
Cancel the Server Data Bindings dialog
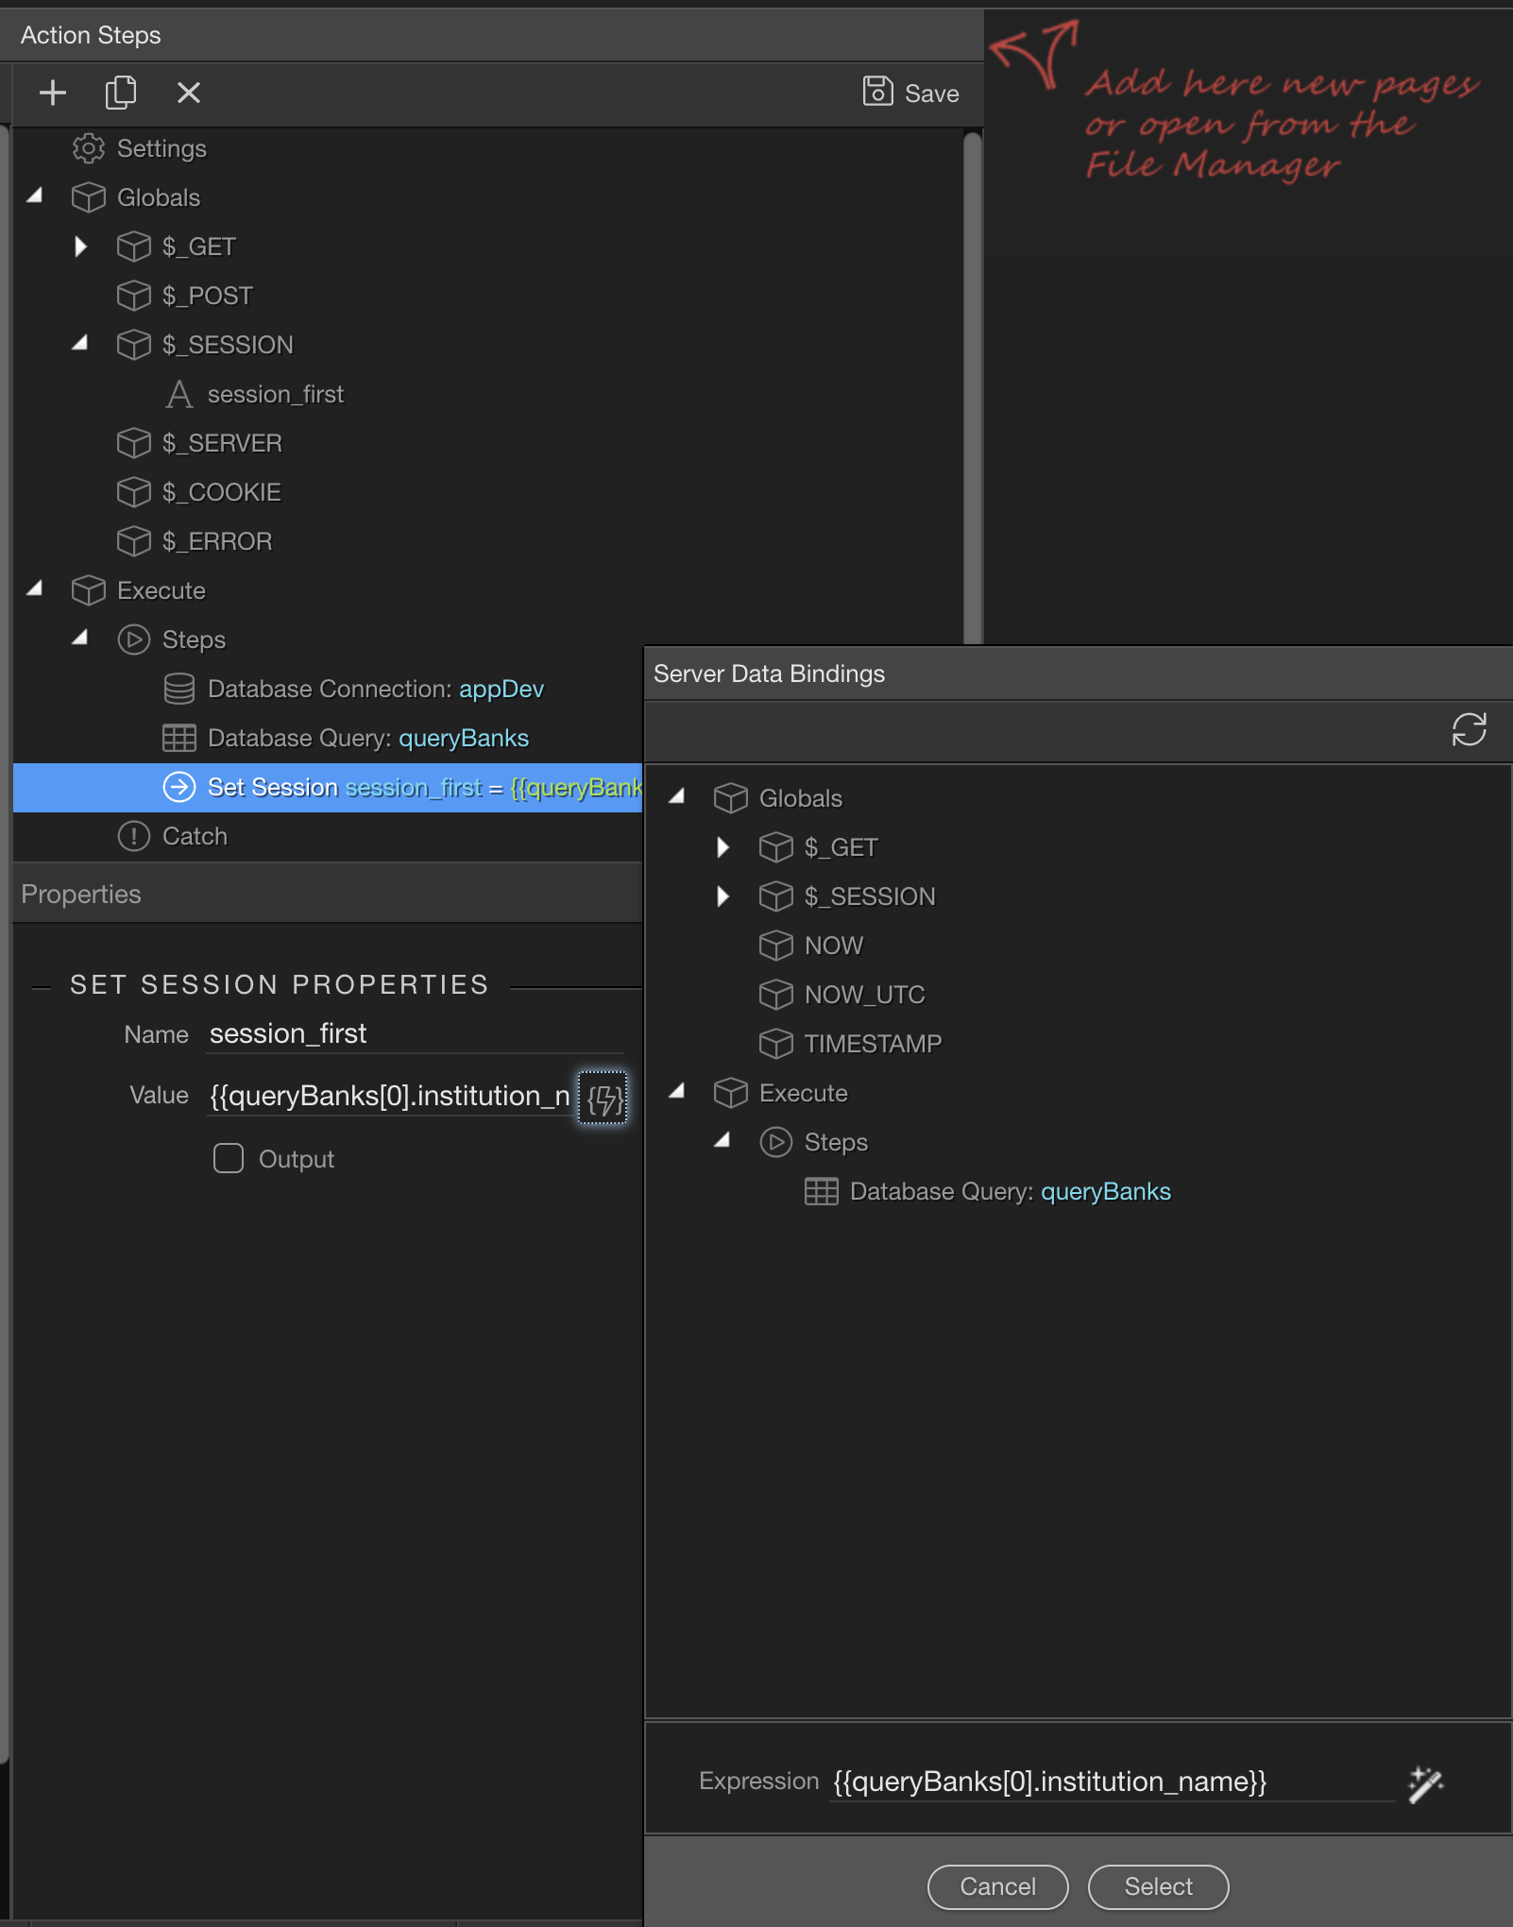click(997, 1886)
